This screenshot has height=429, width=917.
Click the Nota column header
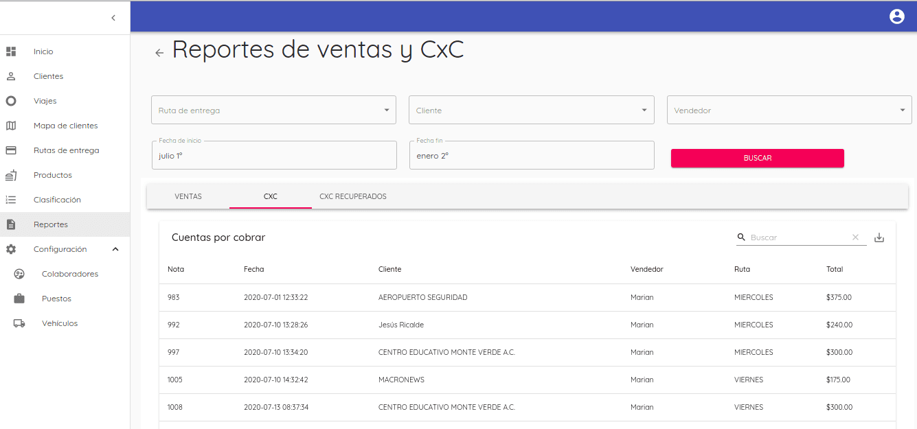(176, 269)
